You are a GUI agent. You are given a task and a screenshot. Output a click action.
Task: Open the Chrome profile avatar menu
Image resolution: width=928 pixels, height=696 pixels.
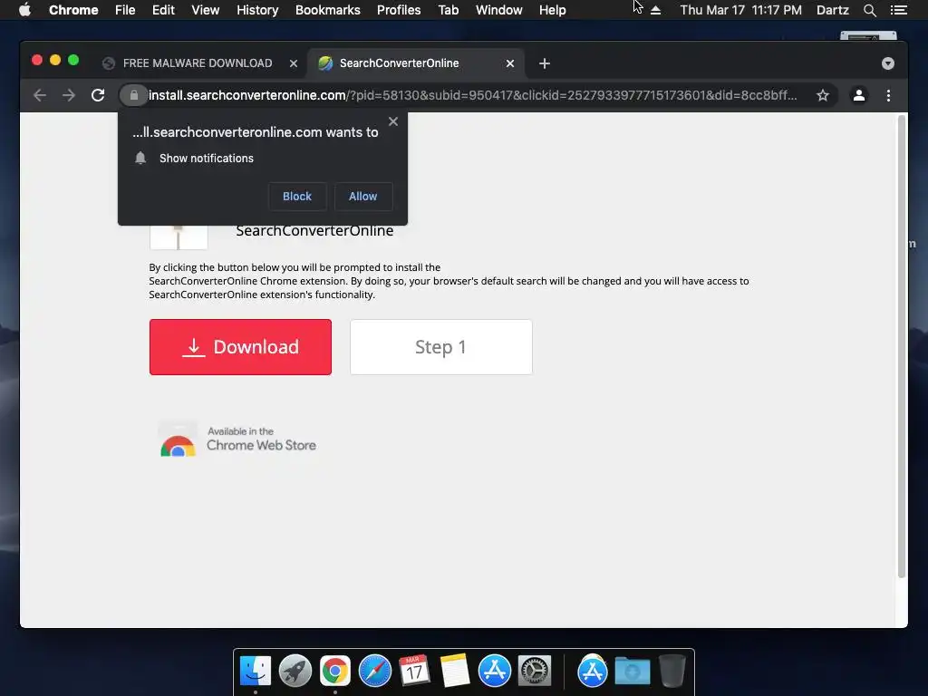pyautogui.click(x=859, y=95)
